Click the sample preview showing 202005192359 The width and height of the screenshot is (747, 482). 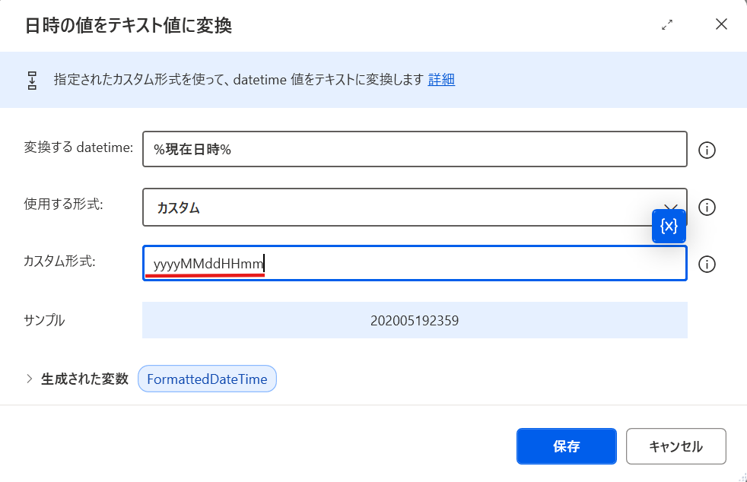tap(415, 320)
